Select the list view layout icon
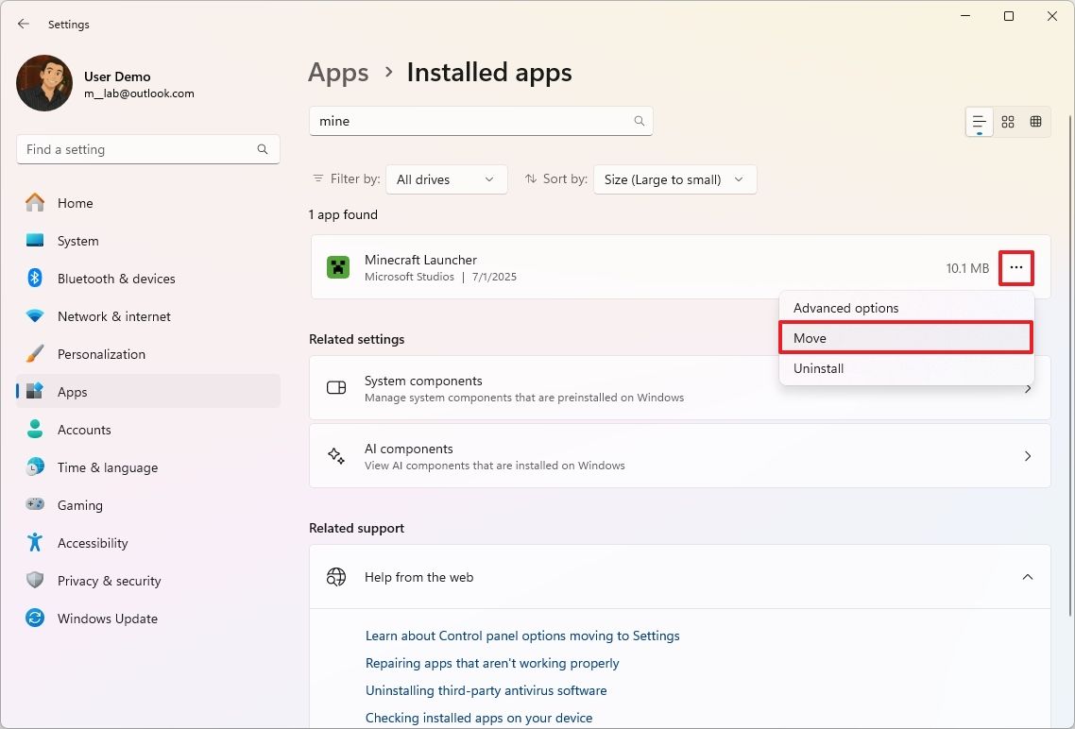 click(979, 121)
